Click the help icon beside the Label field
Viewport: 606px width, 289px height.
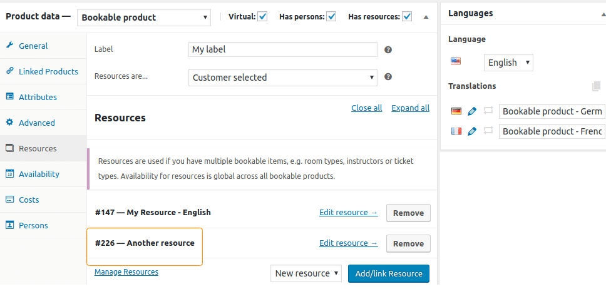(388, 50)
